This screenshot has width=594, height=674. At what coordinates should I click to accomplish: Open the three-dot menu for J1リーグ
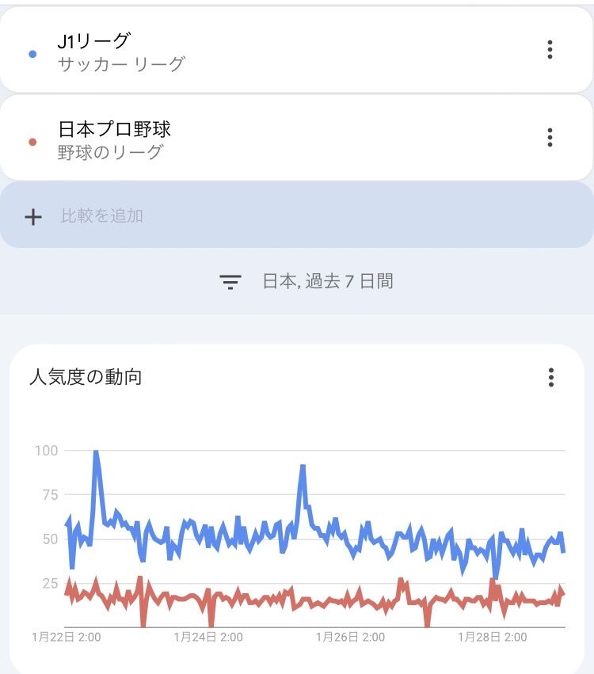550,49
